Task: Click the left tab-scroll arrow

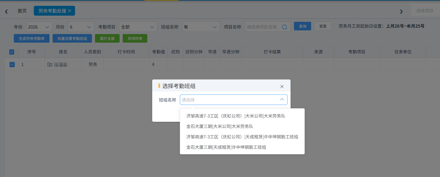Action: [6, 11]
